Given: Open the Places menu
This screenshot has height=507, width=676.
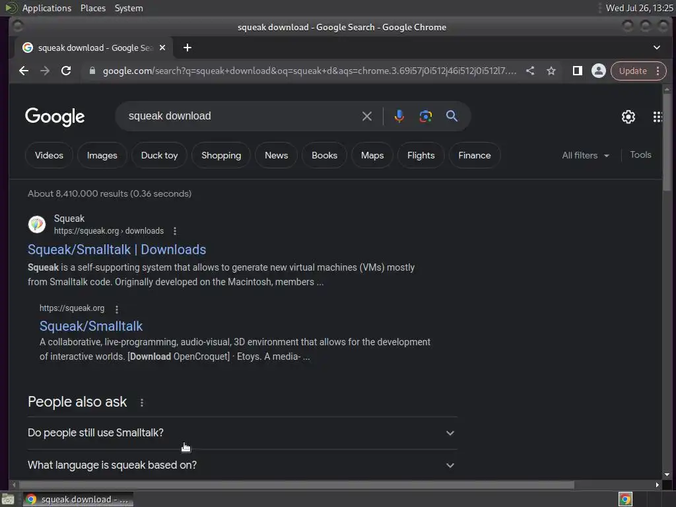Looking at the screenshot, I should 93,8.
